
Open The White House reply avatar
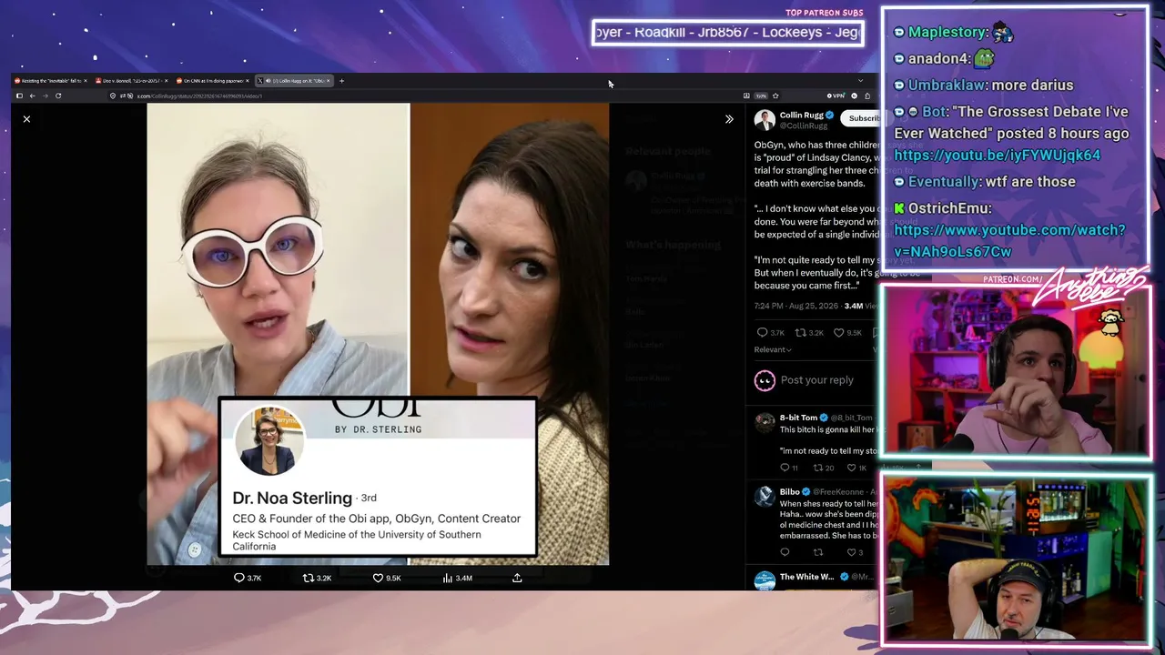(x=765, y=581)
